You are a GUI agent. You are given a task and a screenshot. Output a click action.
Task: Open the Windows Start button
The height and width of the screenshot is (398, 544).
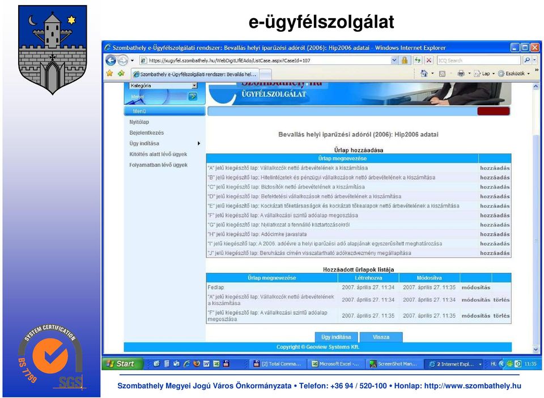tap(122, 363)
